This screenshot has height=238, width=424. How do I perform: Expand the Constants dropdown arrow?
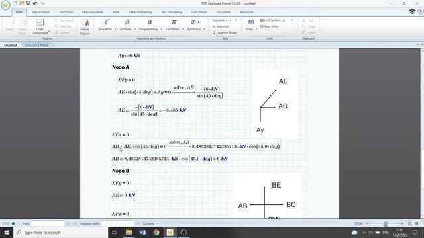tap(183, 29)
